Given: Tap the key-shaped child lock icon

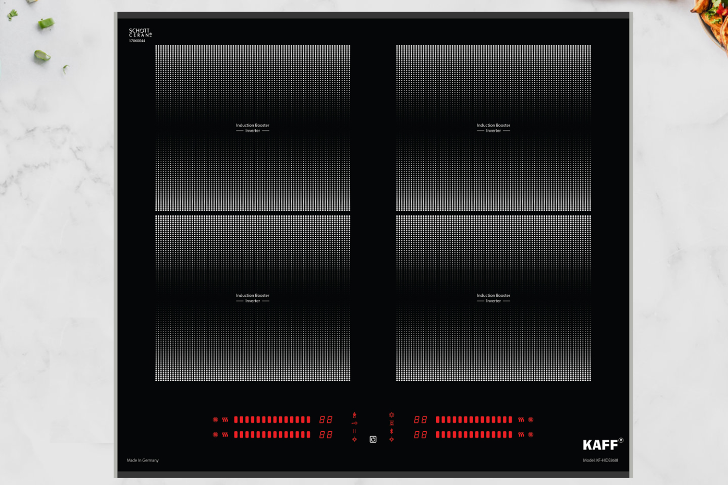Looking at the screenshot, I should (x=354, y=423).
